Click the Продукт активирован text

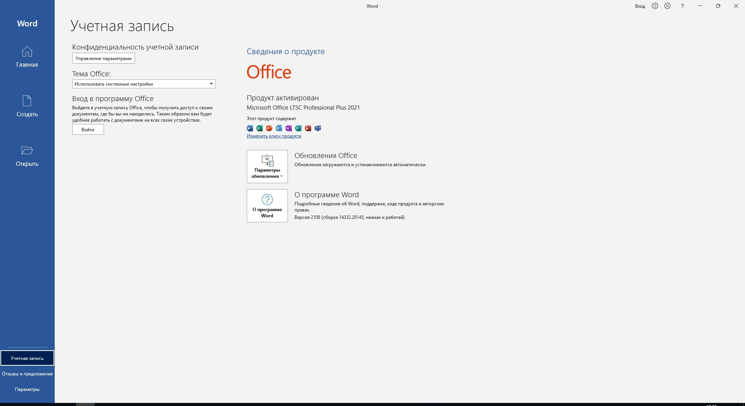(283, 98)
